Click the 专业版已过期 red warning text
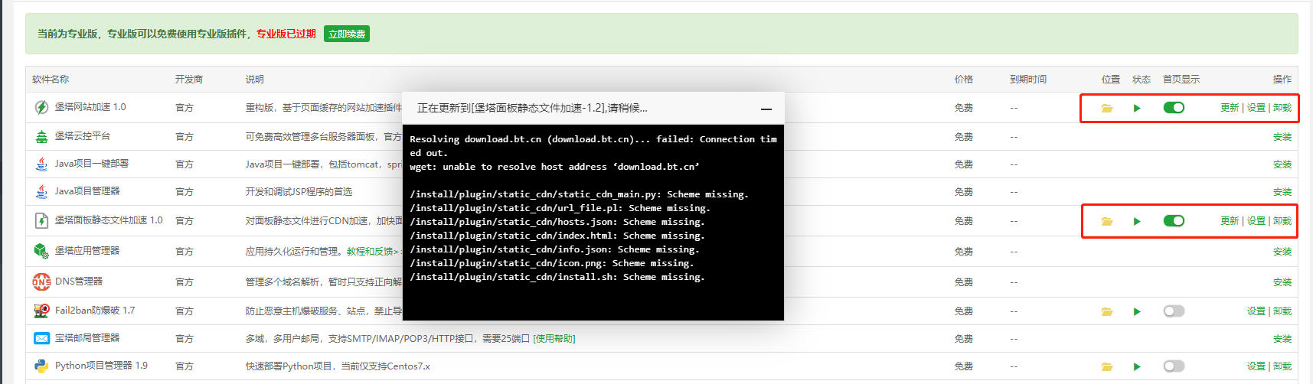This screenshot has width=1313, height=384. (286, 34)
